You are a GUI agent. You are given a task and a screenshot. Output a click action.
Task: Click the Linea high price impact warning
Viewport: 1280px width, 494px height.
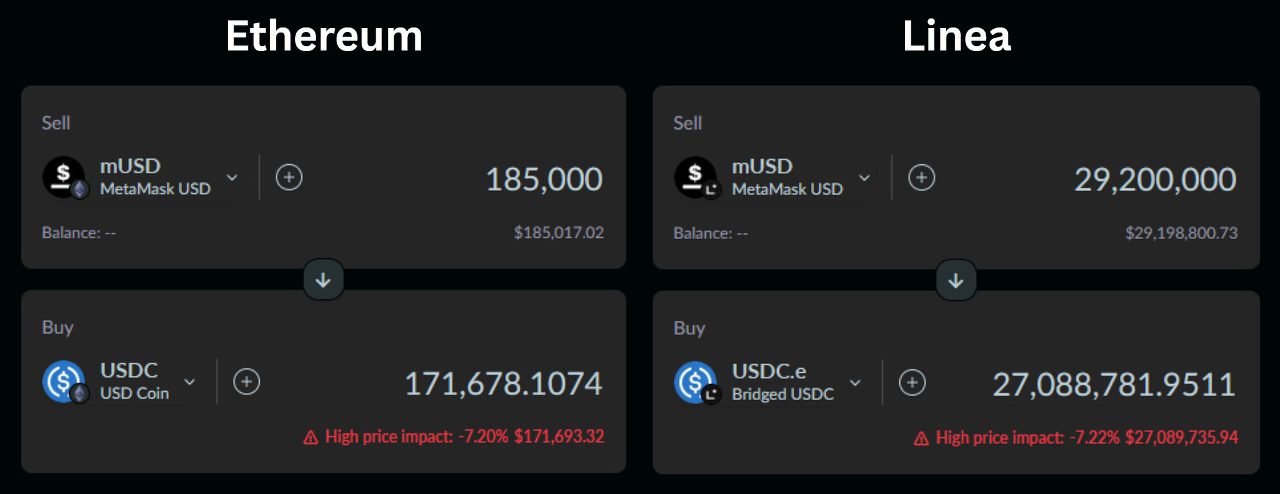click(1076, 438)
